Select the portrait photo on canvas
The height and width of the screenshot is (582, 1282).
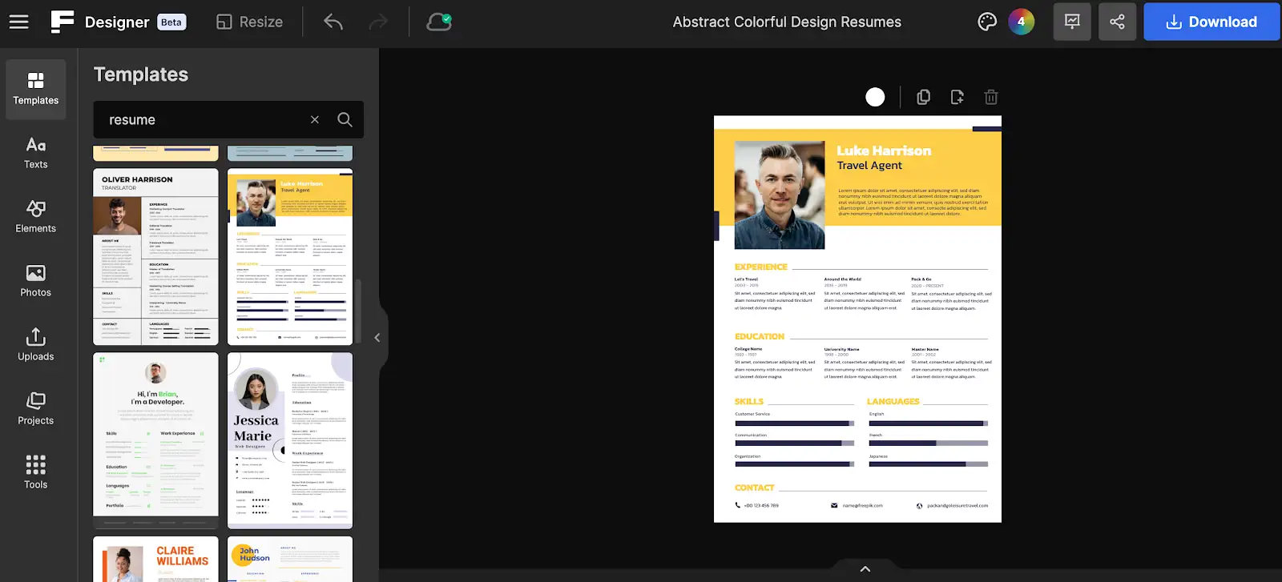click(x=780, y=195)
